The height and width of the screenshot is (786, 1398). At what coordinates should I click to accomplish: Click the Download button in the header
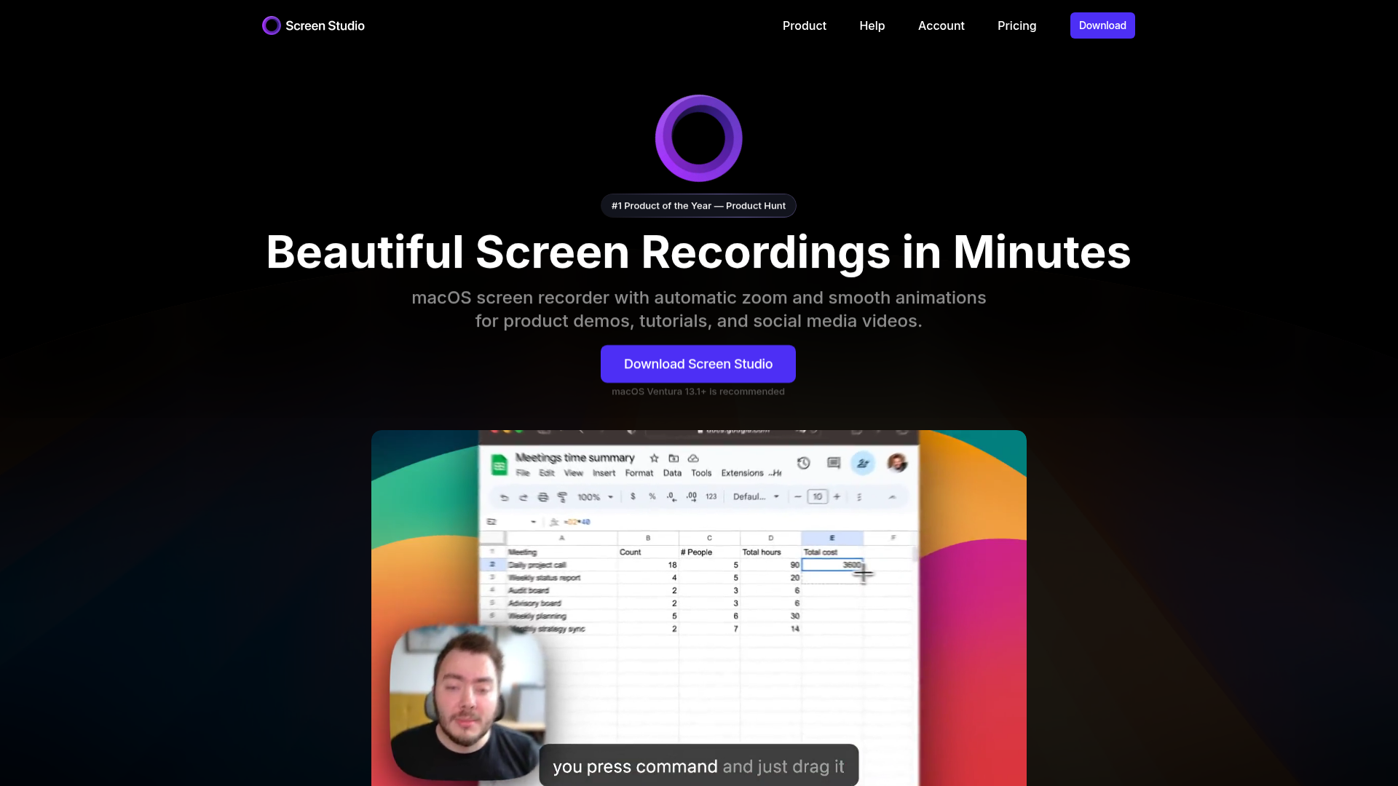(x=1102, y=25)
